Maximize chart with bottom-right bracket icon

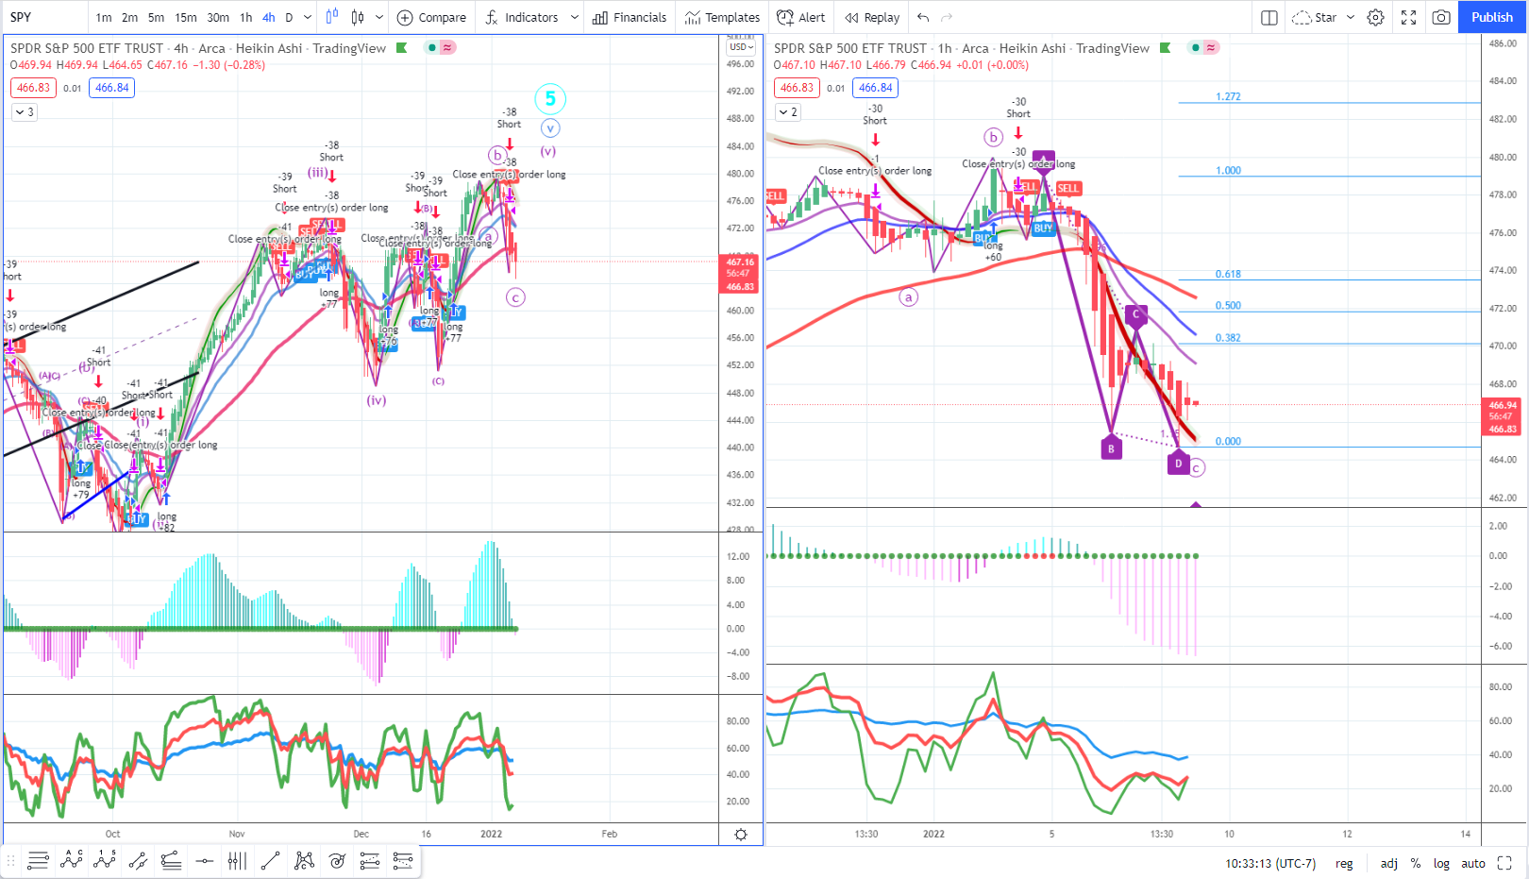coord(1505,863)
